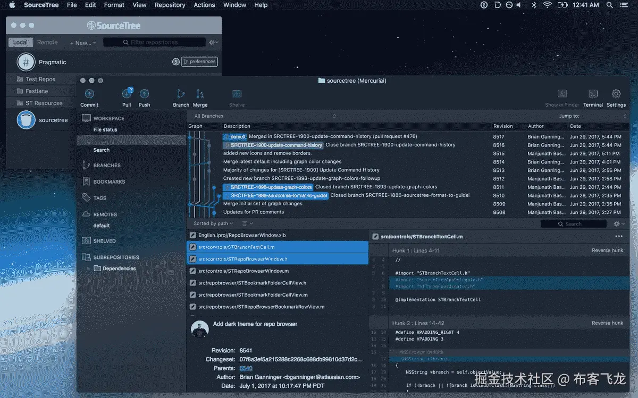Open the Apple menu
The height and width of the screenshot is (398, 638).
(x=12, y=5)
